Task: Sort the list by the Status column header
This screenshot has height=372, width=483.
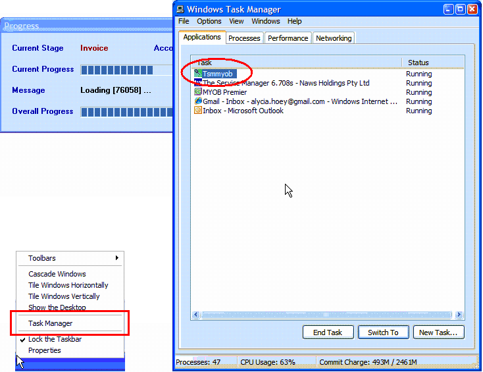Action: 419,63
